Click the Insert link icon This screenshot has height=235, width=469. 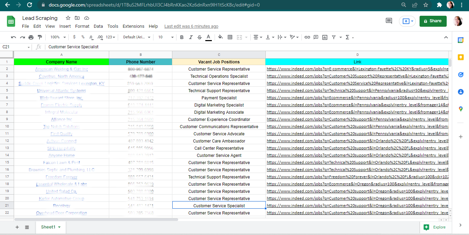pyautogui.click(x=307, y=37)
